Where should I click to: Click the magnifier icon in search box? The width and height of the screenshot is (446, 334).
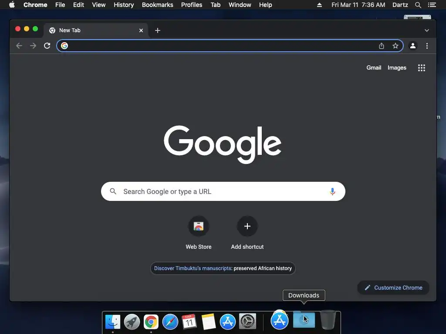[x=113, y=191]
